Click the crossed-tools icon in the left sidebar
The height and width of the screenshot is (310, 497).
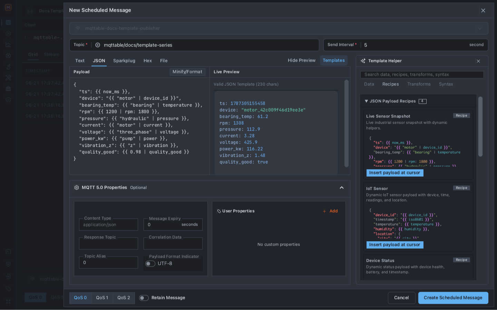(8, 78)
